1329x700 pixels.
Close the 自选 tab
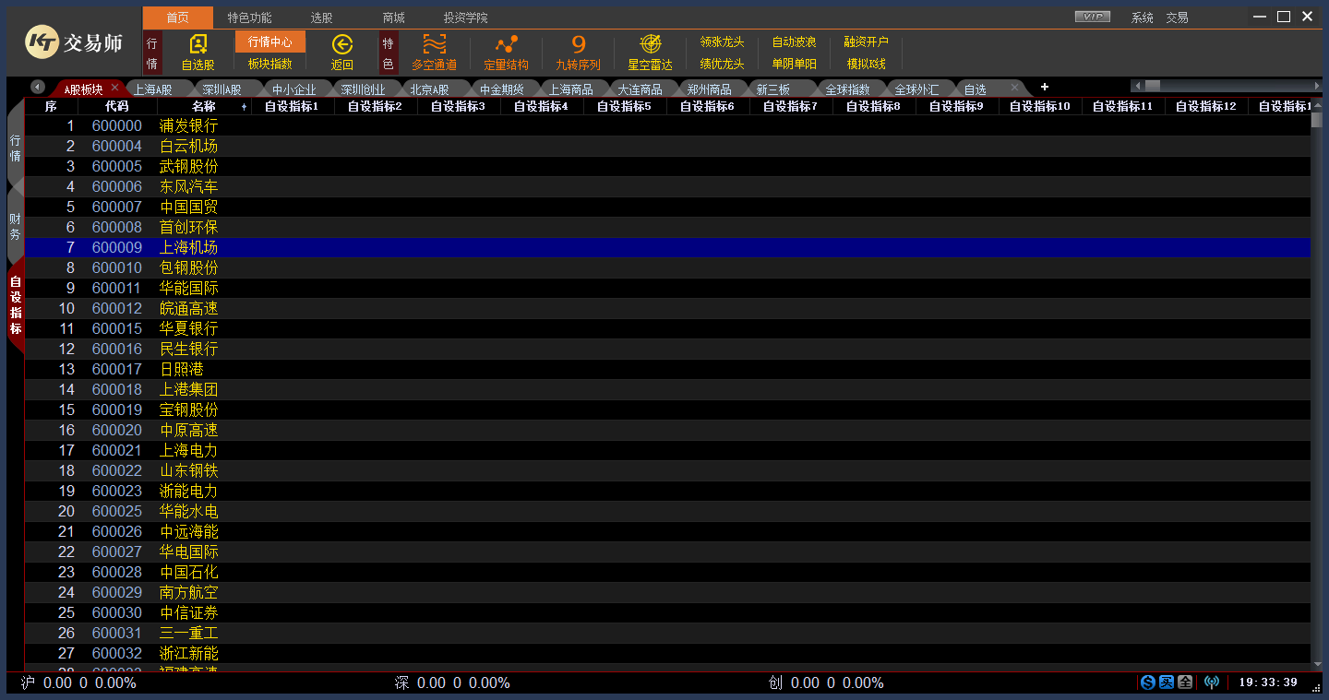pyautogui.click(x=1014, y=88)
